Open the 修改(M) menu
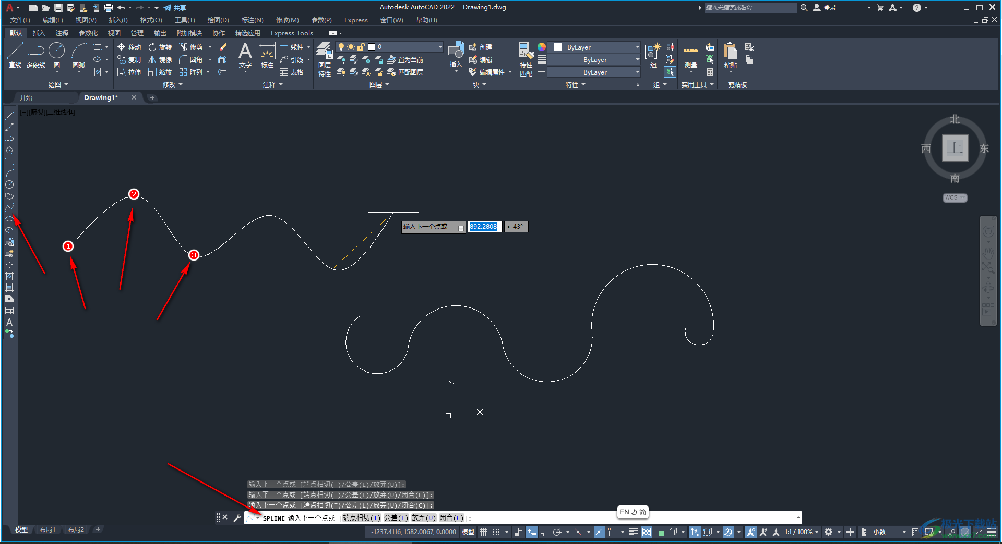The image size is (1002, 544). pyautogui.click(x=287, y=20)
